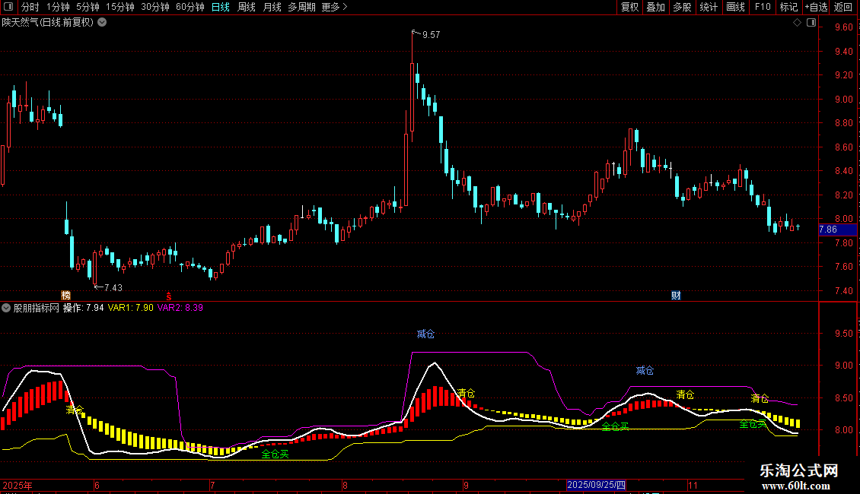Switch to the 60分钟 period
The width and height of the screenshot is (860, 494).
[190, 7]
